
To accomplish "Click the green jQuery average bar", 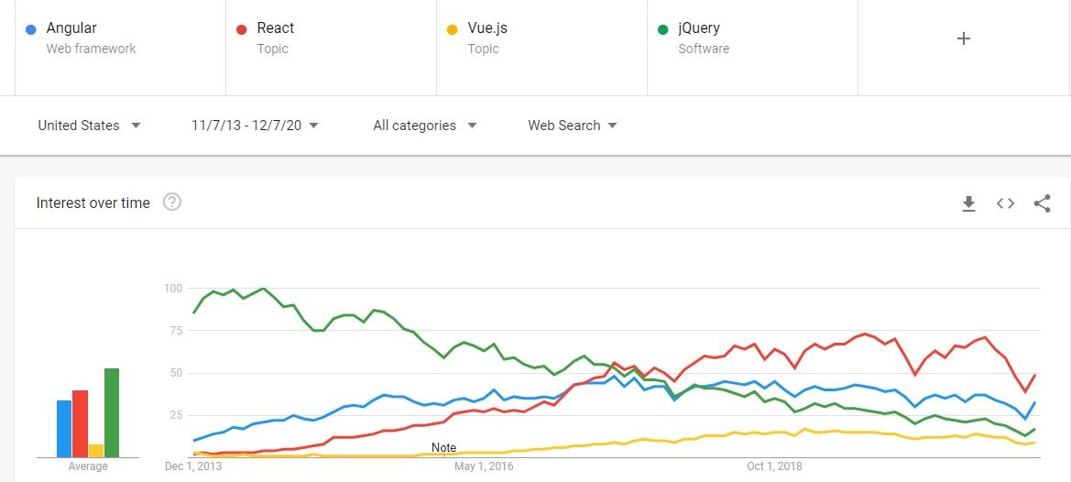I will 112,412.
